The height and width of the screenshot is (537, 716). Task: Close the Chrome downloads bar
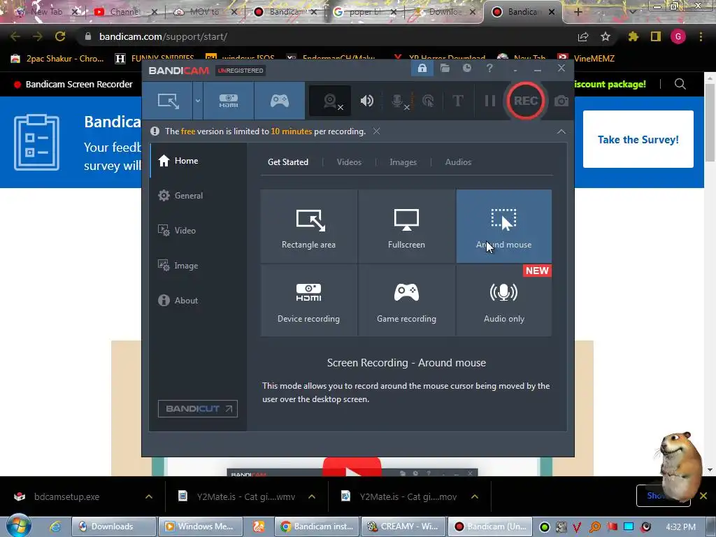tap(703, 496)
